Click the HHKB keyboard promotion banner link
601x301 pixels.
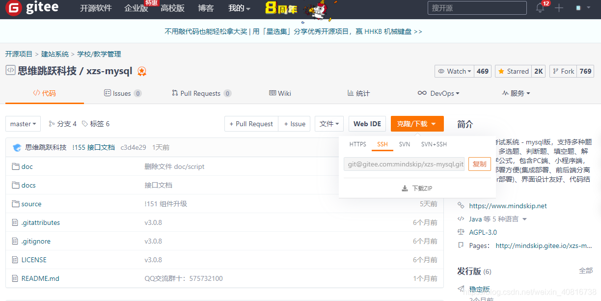(x=293, y=31)
